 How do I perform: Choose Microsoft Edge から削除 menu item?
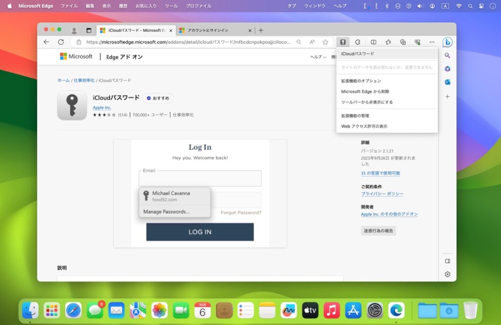click(387, 91)
